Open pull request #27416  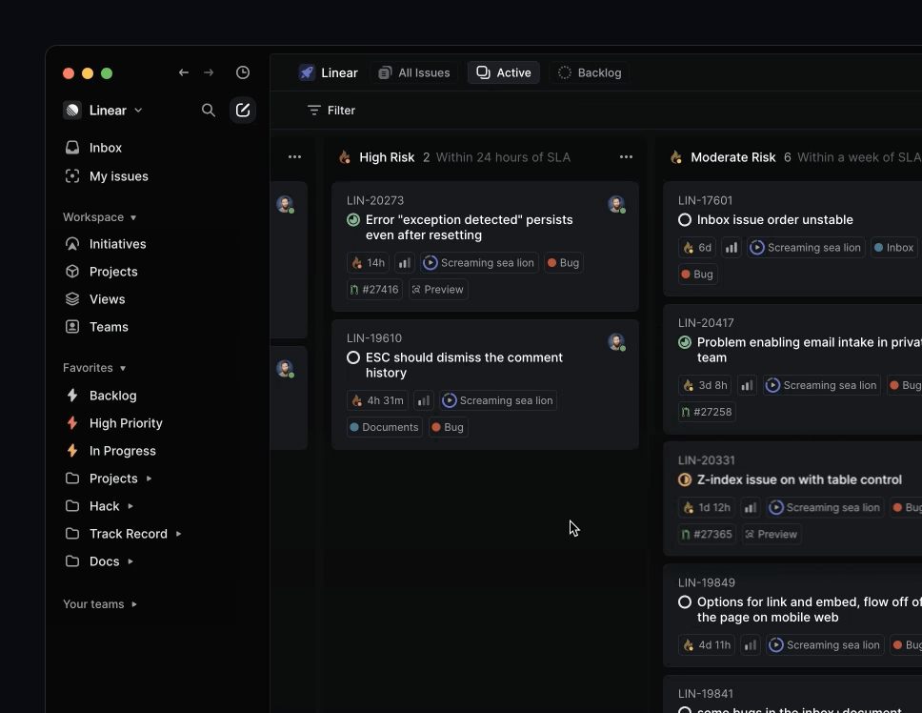(x=374, y=290)
